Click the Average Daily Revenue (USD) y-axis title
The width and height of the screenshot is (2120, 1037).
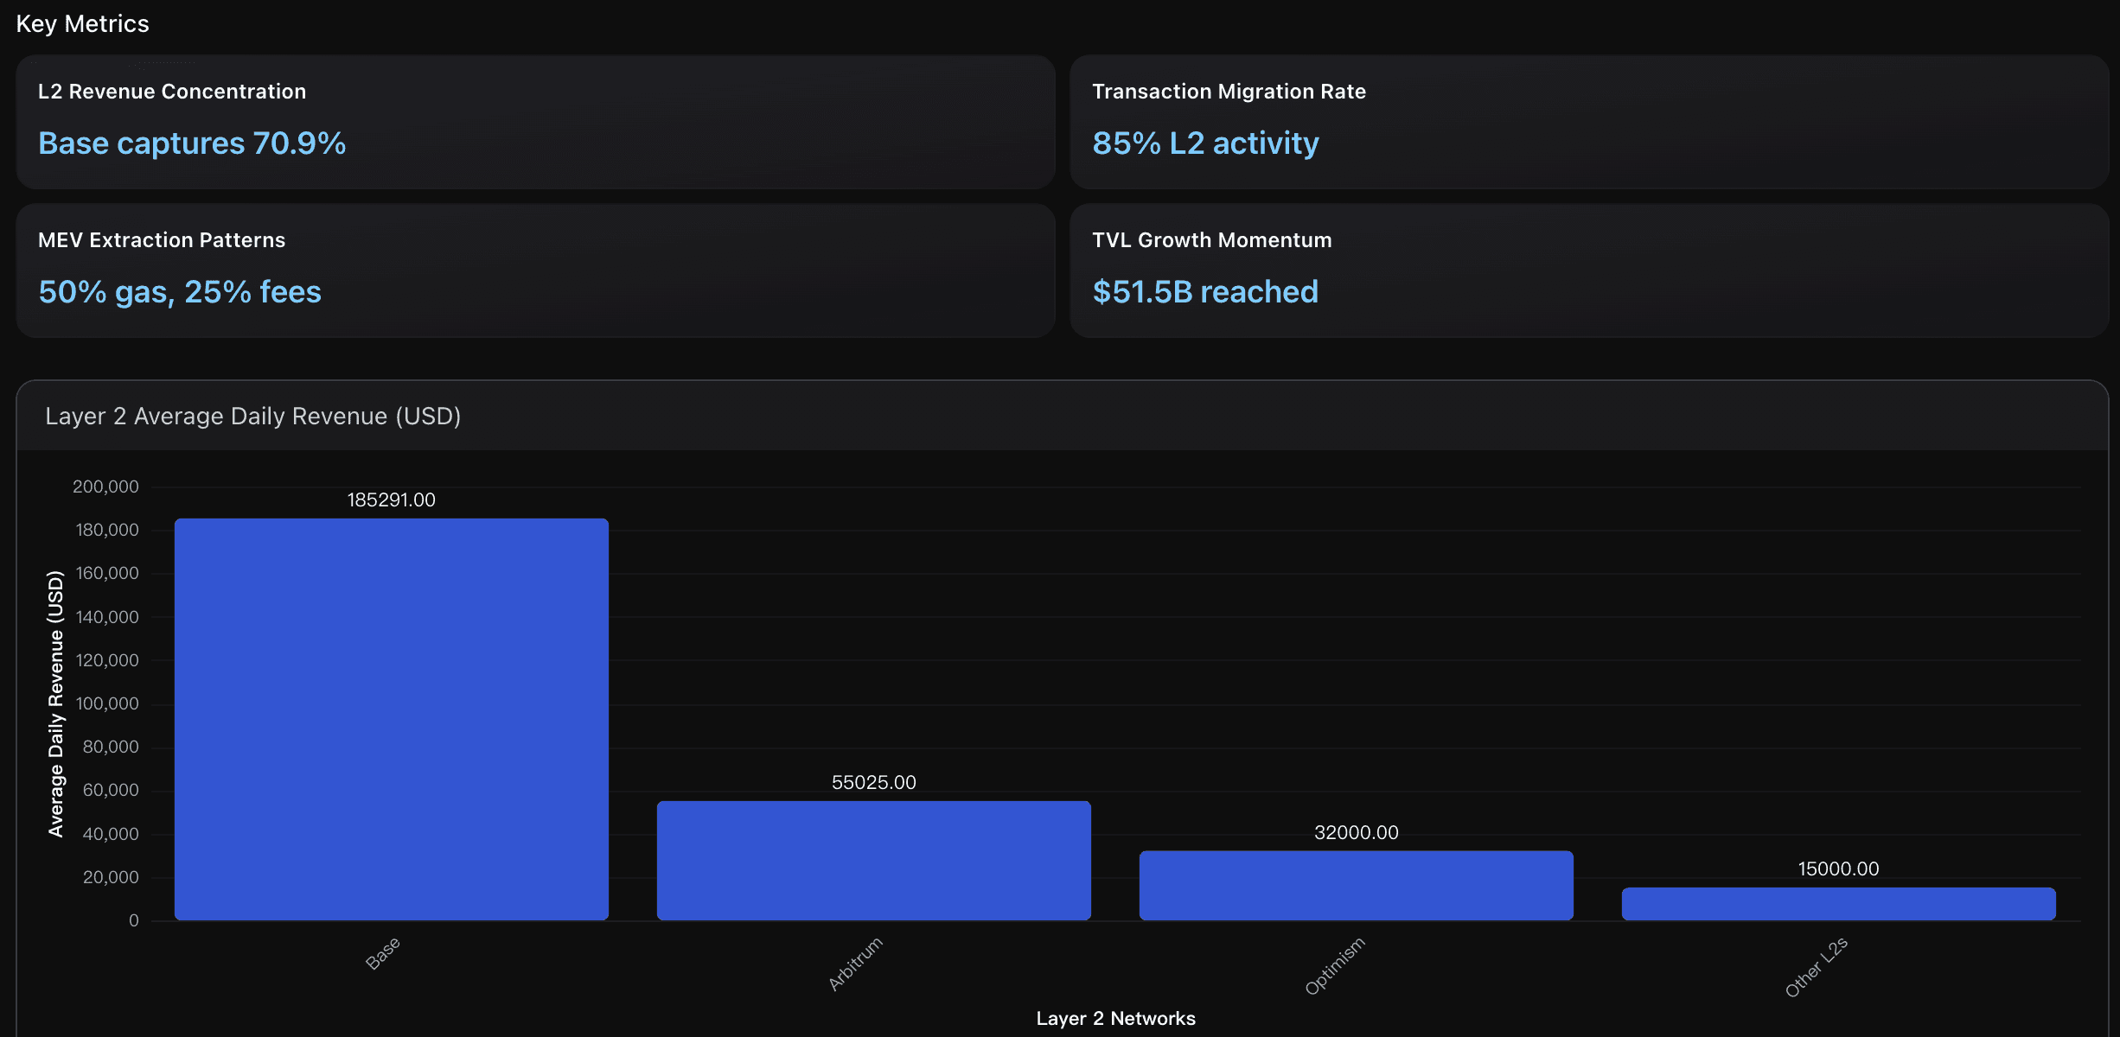click(x=56, y=703)
